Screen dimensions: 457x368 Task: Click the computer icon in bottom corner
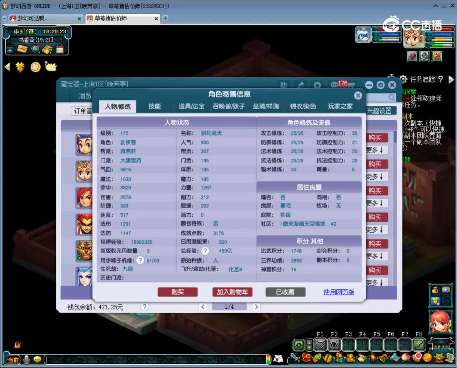click(449, 358)
